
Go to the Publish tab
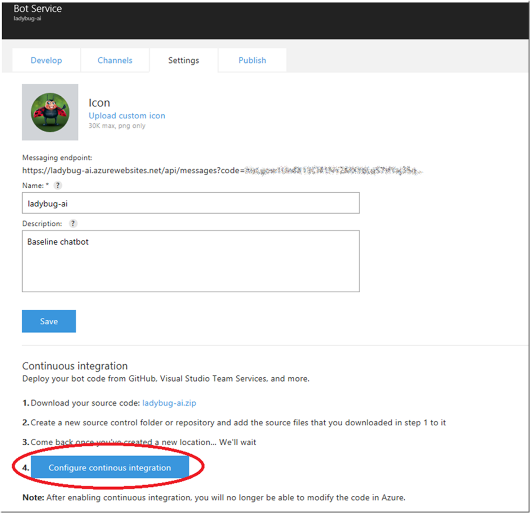click(x=252, y=60)
